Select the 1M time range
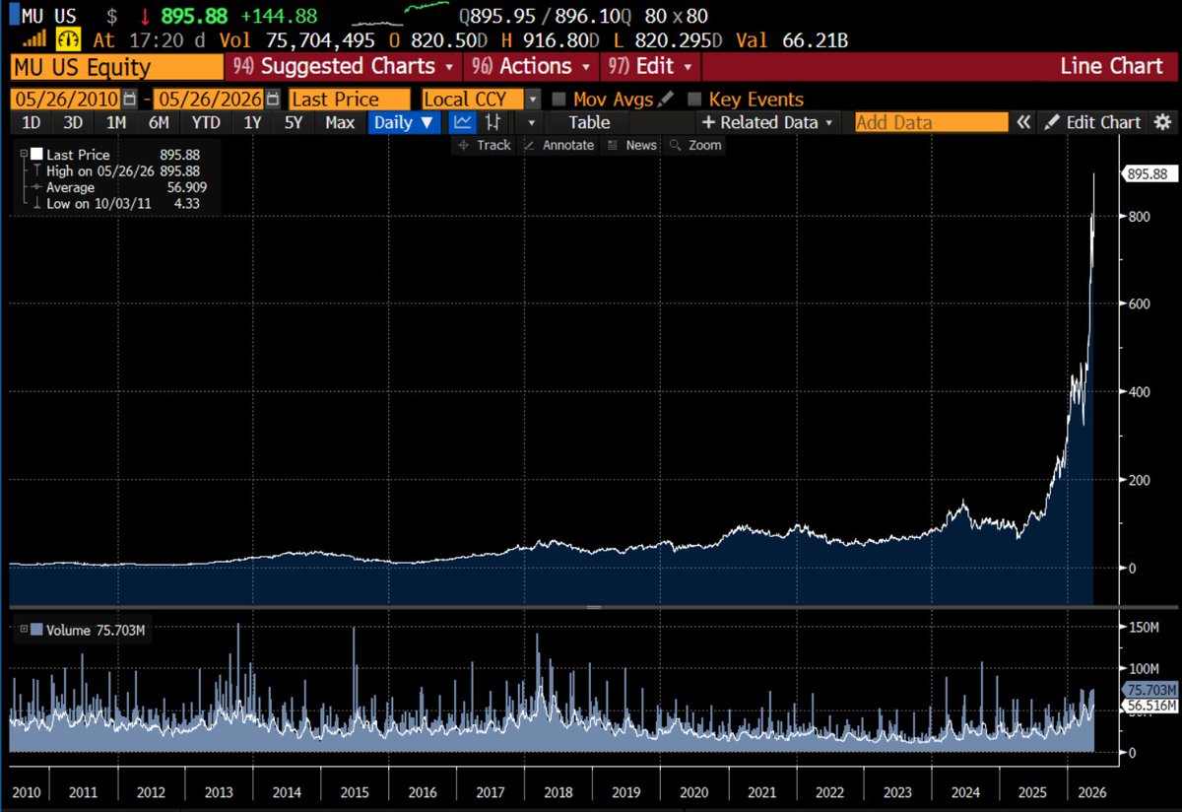Viewport: 1182px width, 812px height. (x=116, y=122)
